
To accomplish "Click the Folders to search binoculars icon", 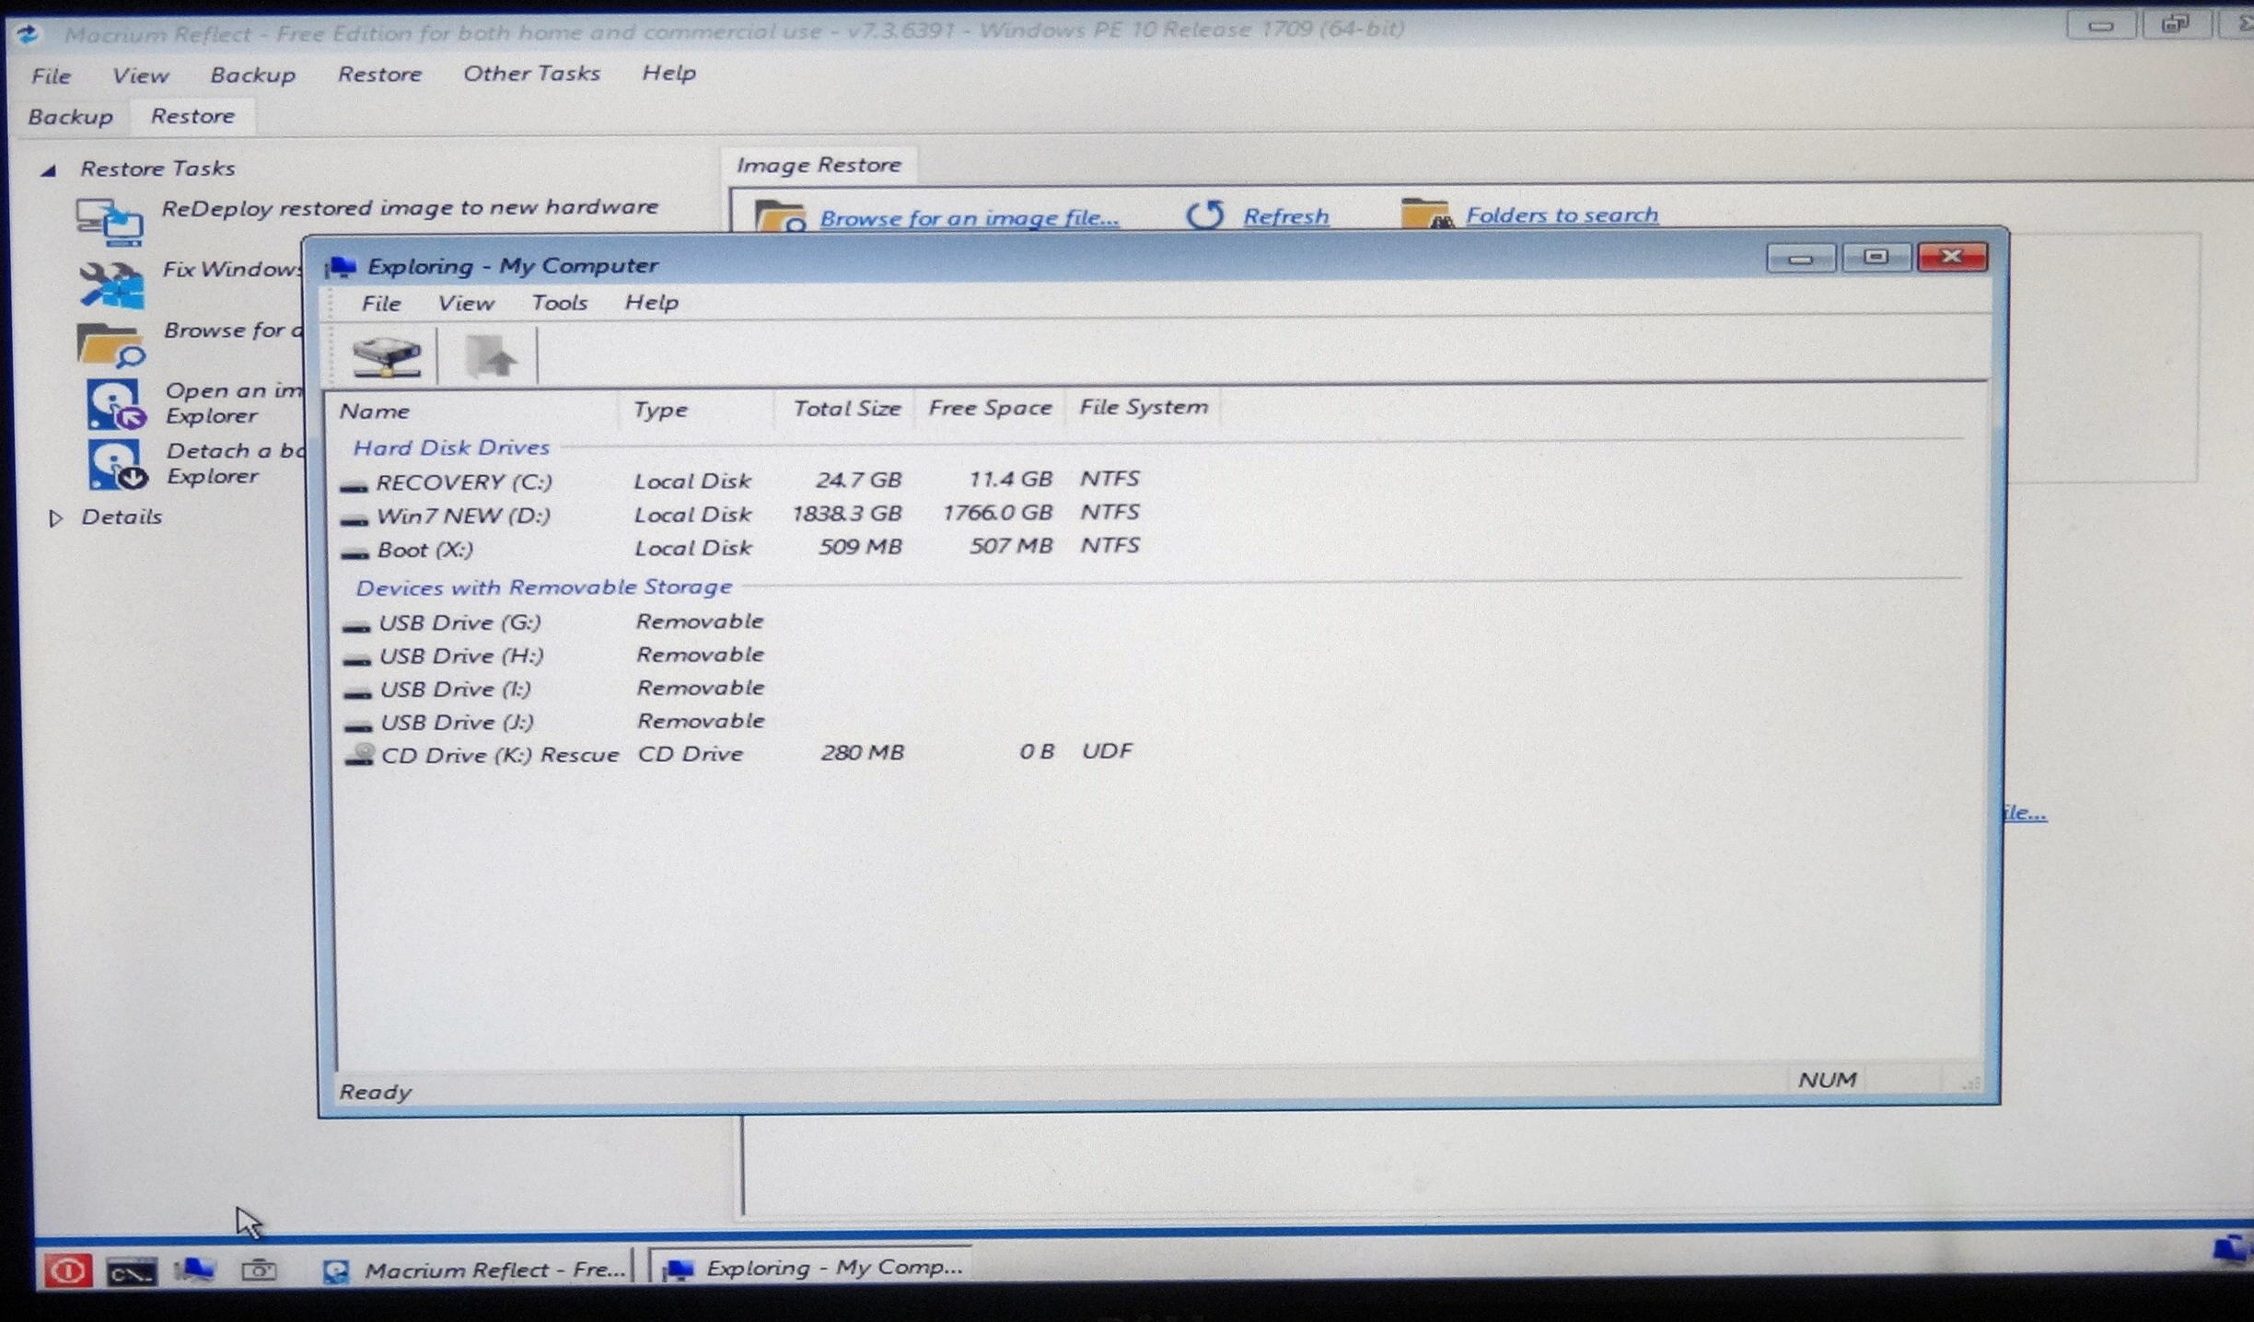I will (x=1427, y=214).
